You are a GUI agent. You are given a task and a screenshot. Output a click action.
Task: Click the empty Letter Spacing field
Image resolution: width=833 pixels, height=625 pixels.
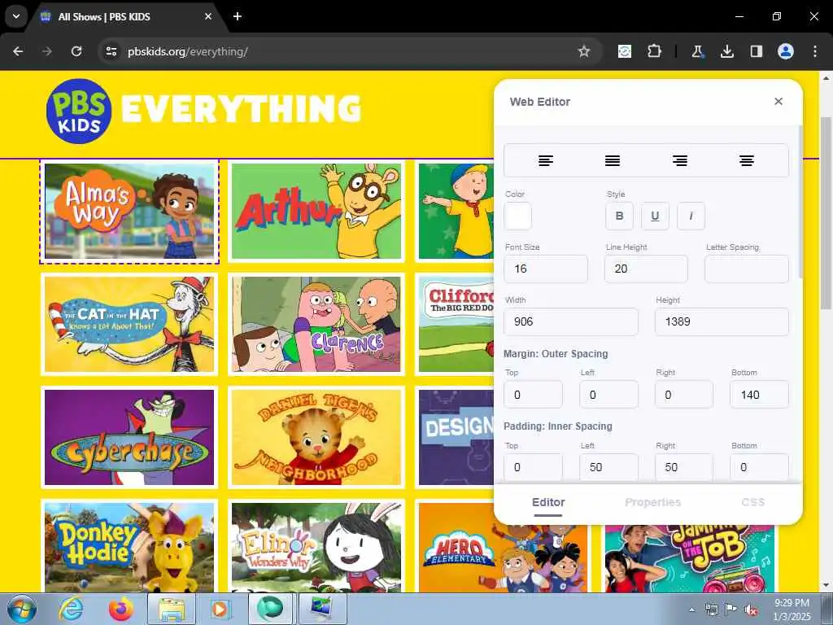747,269
